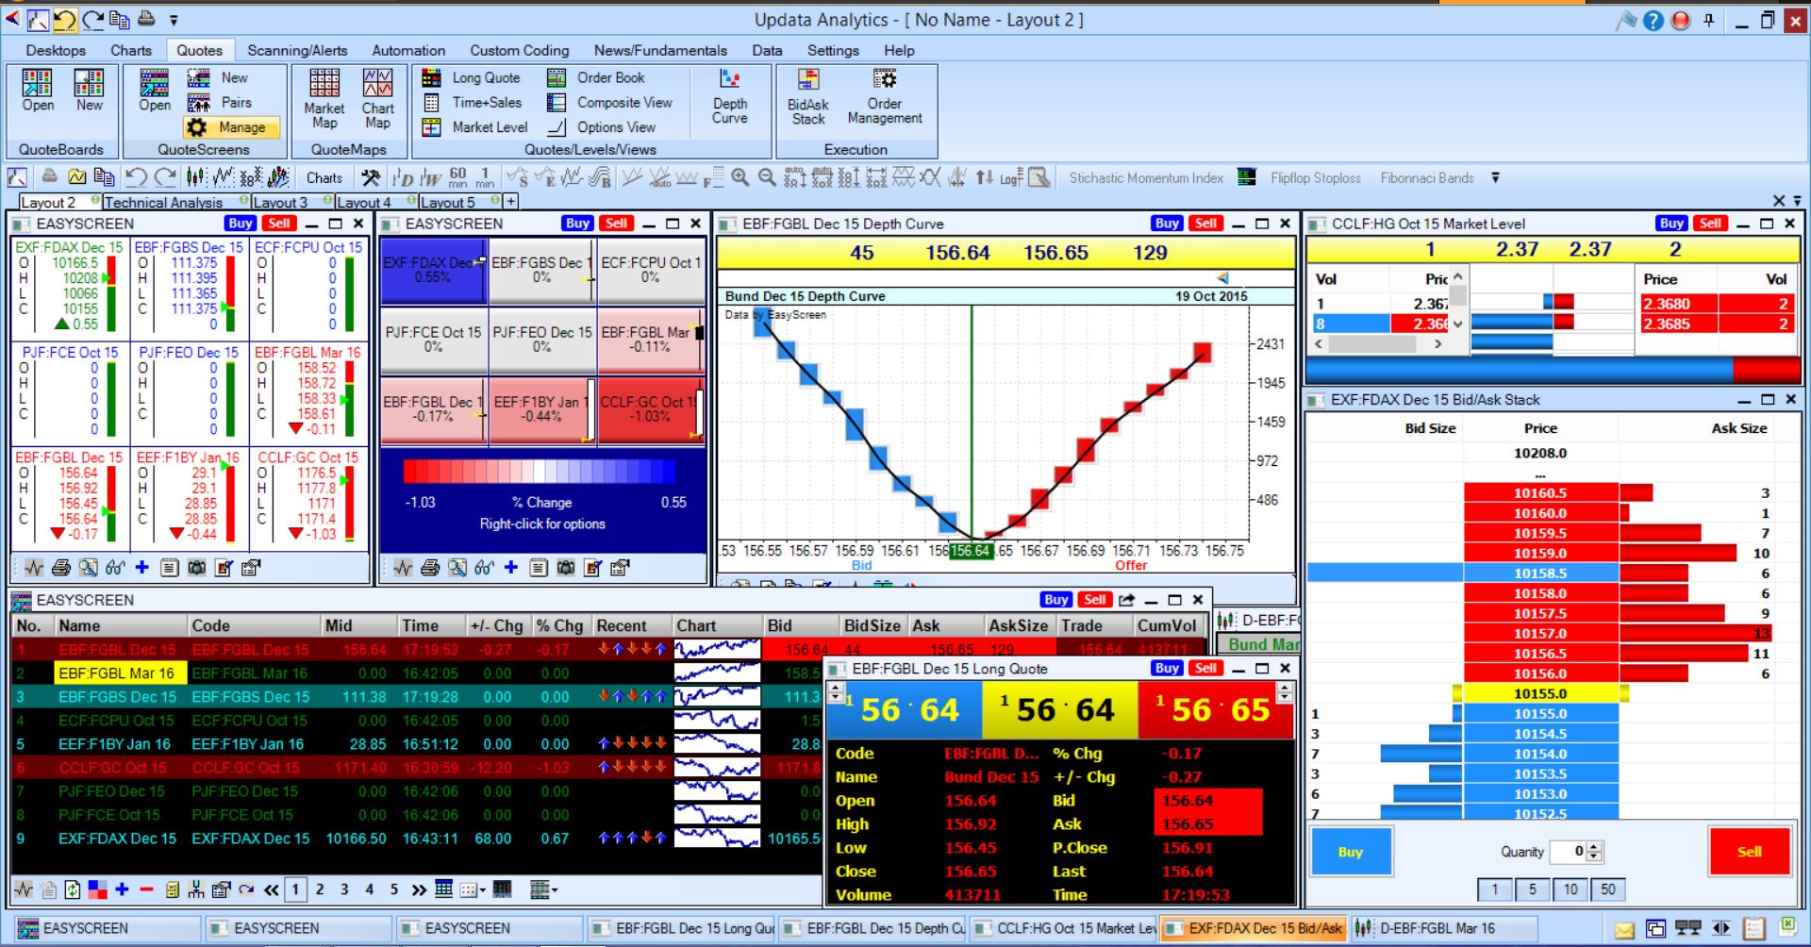This screenshot has height=947, width=1811.
Task: Adjust the Quantity spinner arrows
Action: [1594, 852]
